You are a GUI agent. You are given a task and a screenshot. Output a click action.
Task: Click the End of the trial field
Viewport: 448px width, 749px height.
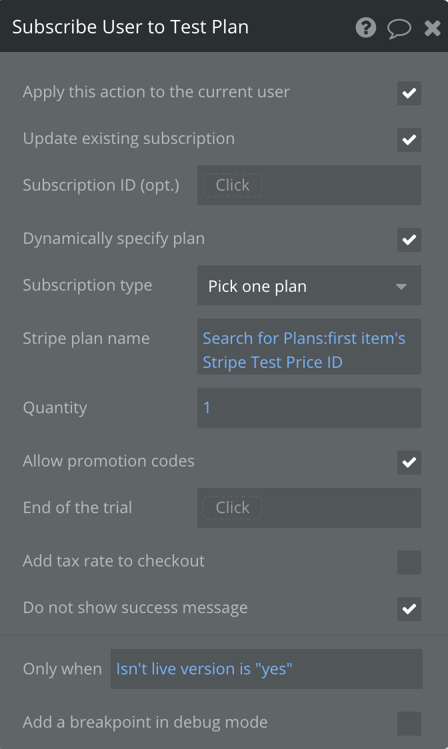coord(309,508)
